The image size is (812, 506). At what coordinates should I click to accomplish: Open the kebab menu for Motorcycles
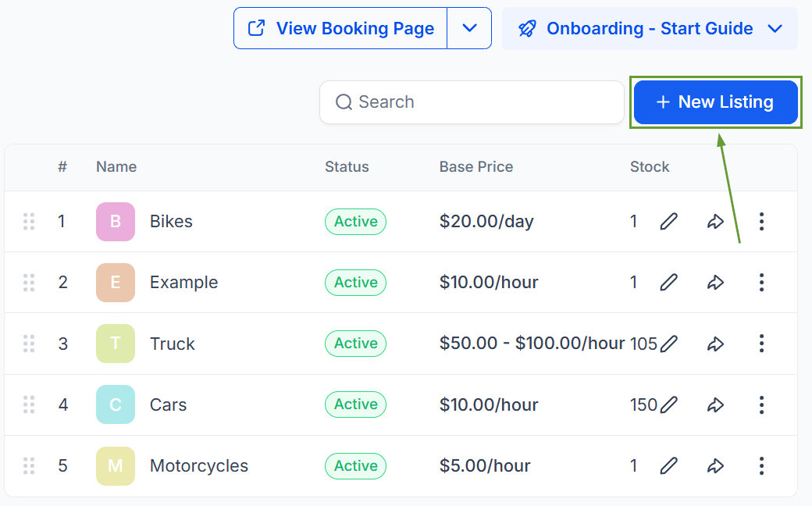click(x=761, y=466)
